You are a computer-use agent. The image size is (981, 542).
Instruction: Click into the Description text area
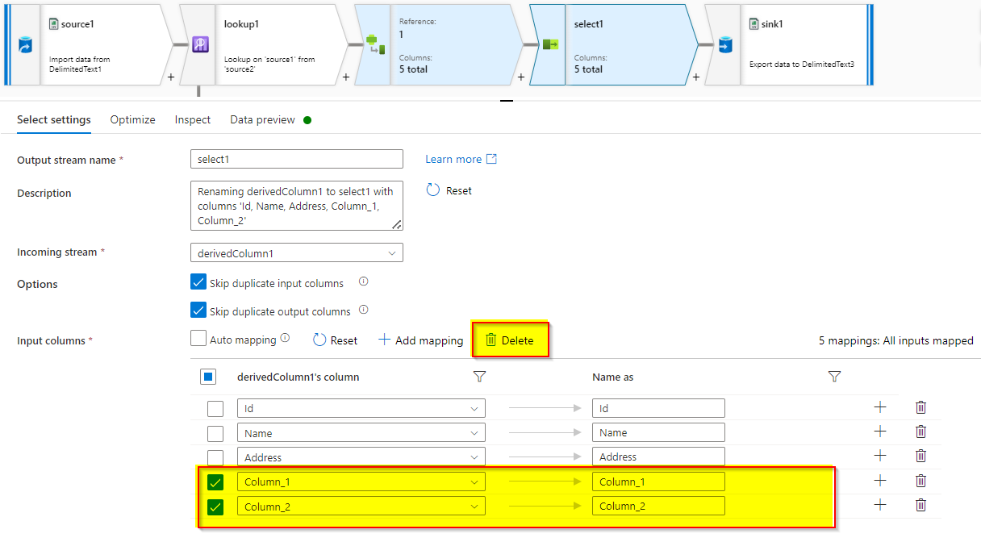[x=297, y=206]
